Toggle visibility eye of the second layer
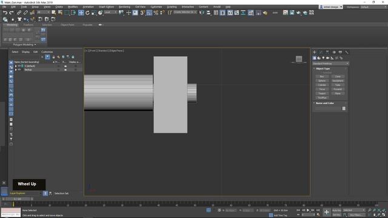This screenshot has width=388, height=218. [19, 70]
